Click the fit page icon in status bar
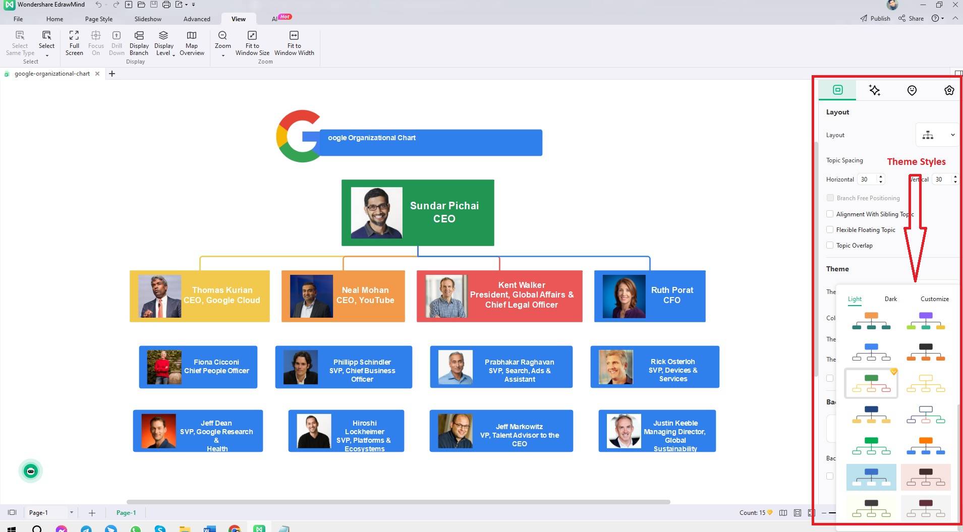 point(798,513)
